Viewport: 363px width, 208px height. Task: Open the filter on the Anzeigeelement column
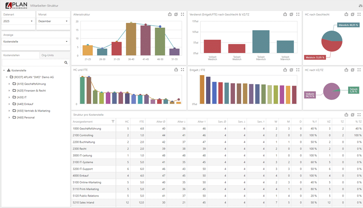point(113,122)
